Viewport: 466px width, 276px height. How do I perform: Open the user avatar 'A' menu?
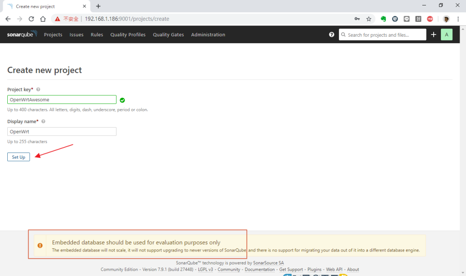point(446,34)
